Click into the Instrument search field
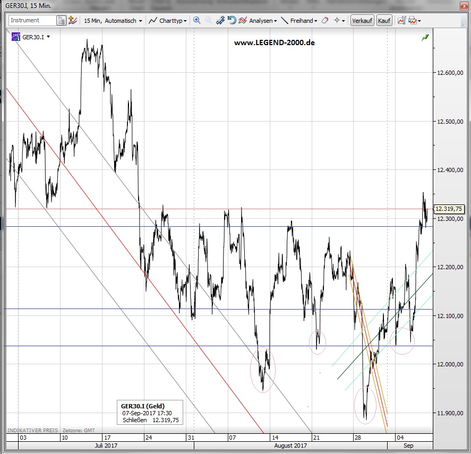 click(x=32, y=21)
